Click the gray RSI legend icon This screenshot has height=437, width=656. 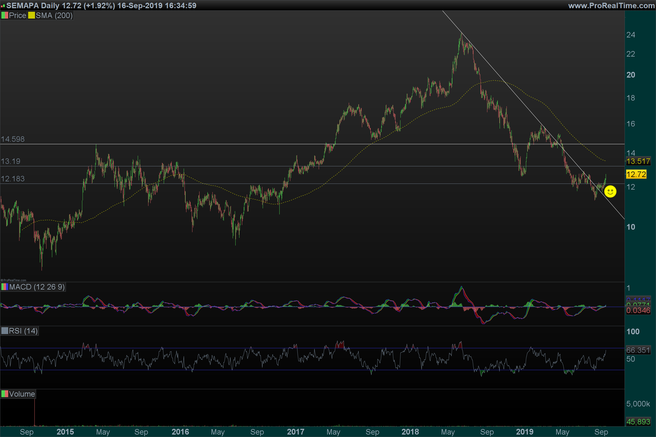coord(5,331)
